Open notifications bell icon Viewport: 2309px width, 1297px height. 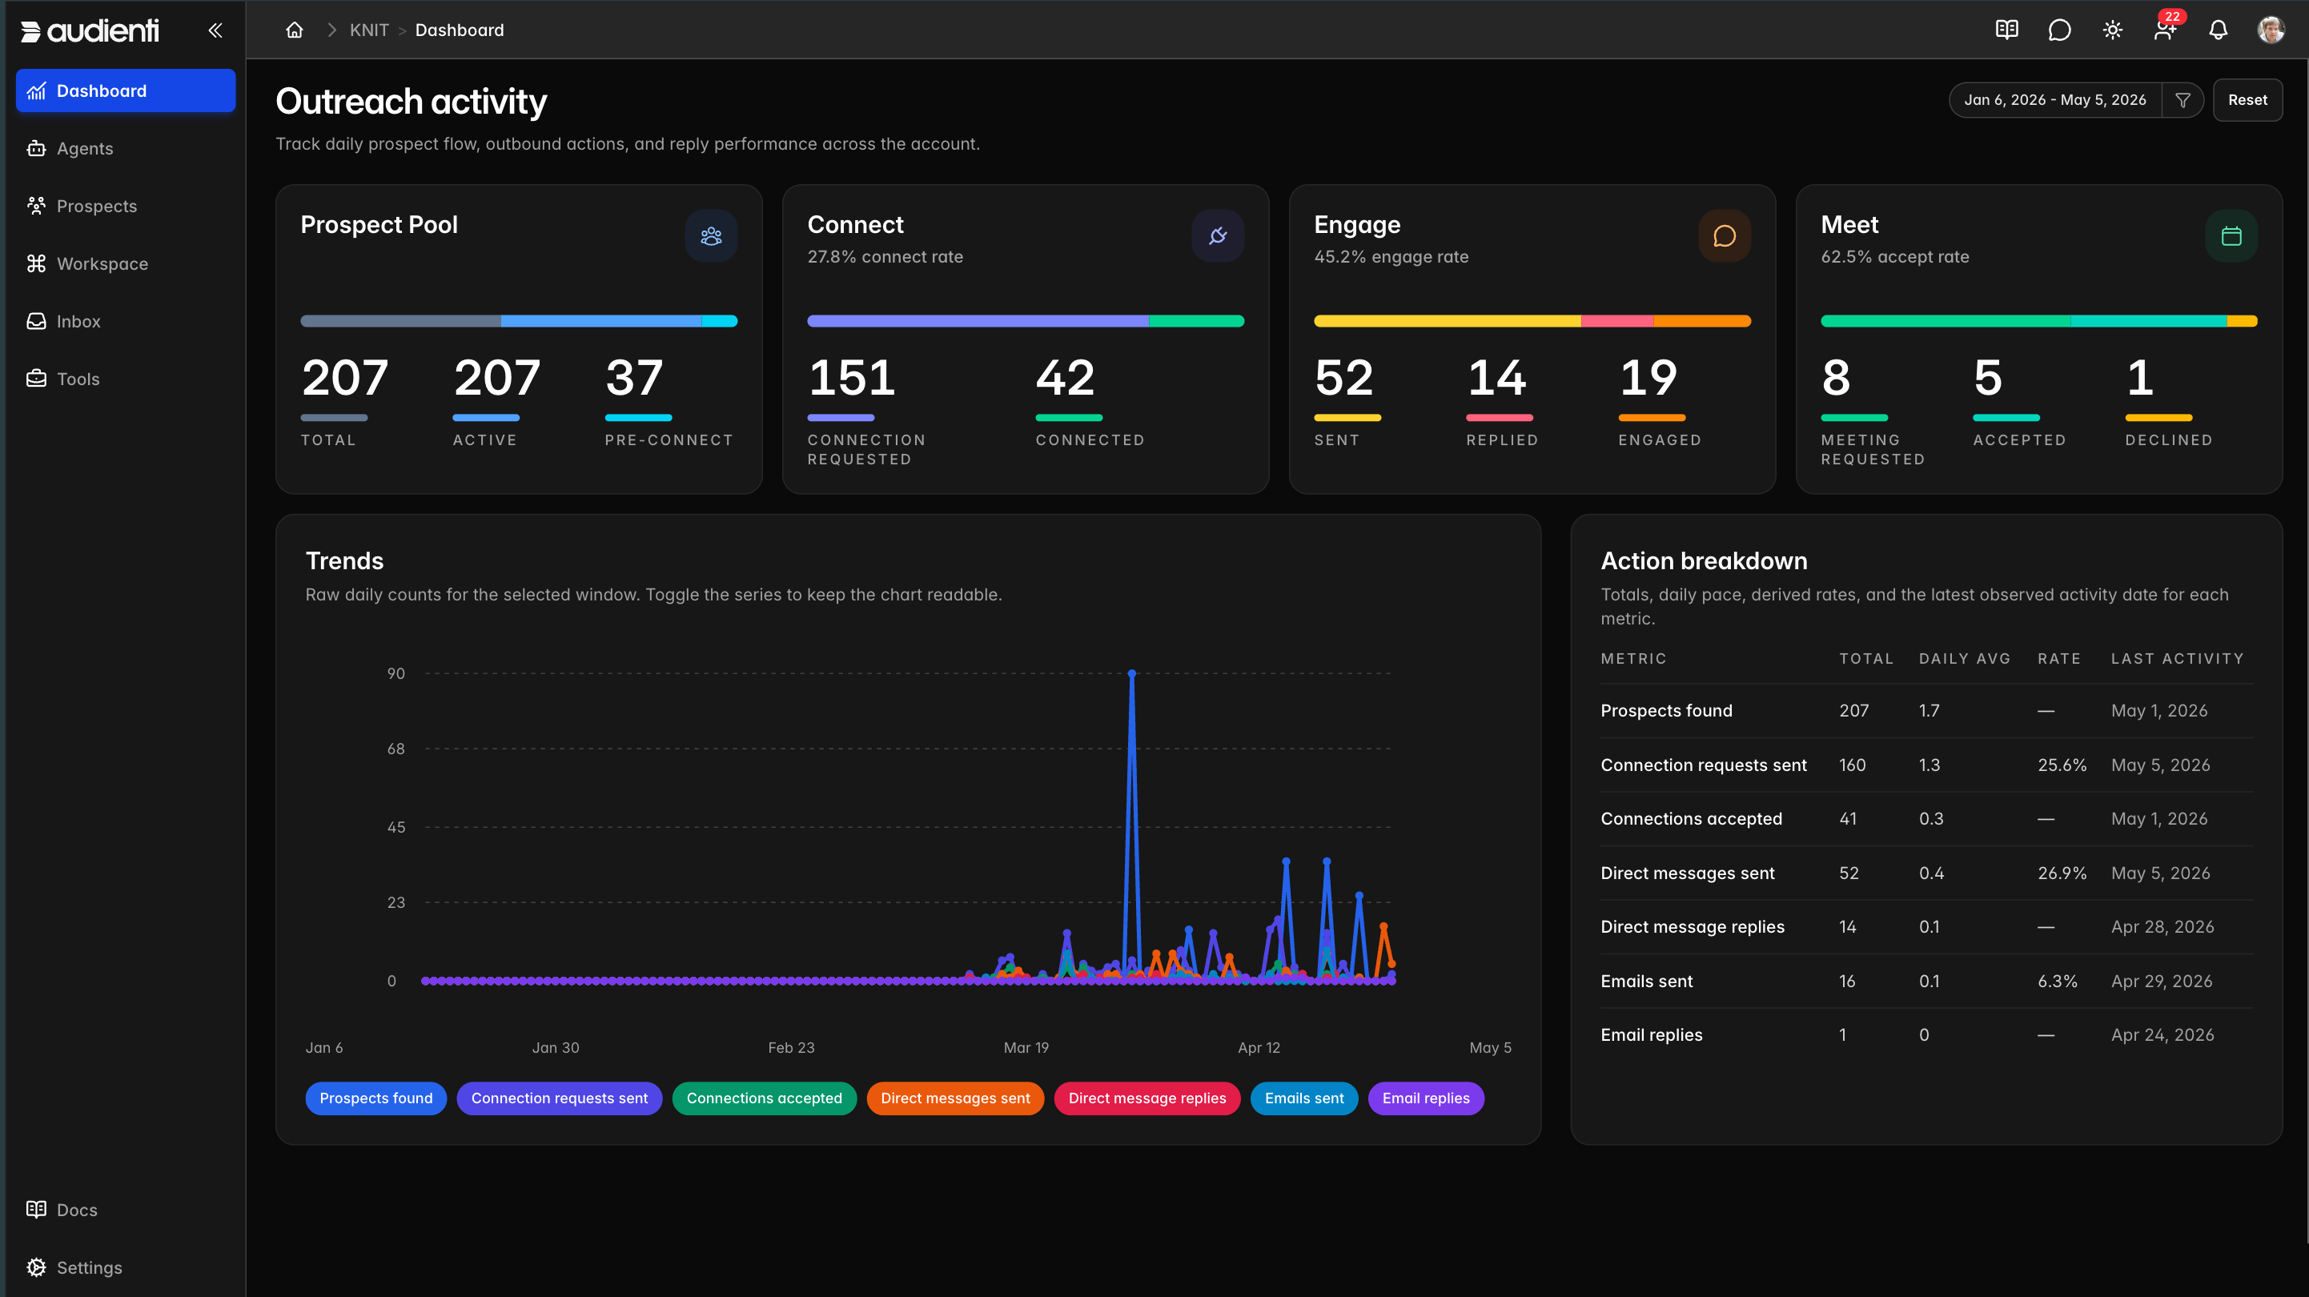2219,30
